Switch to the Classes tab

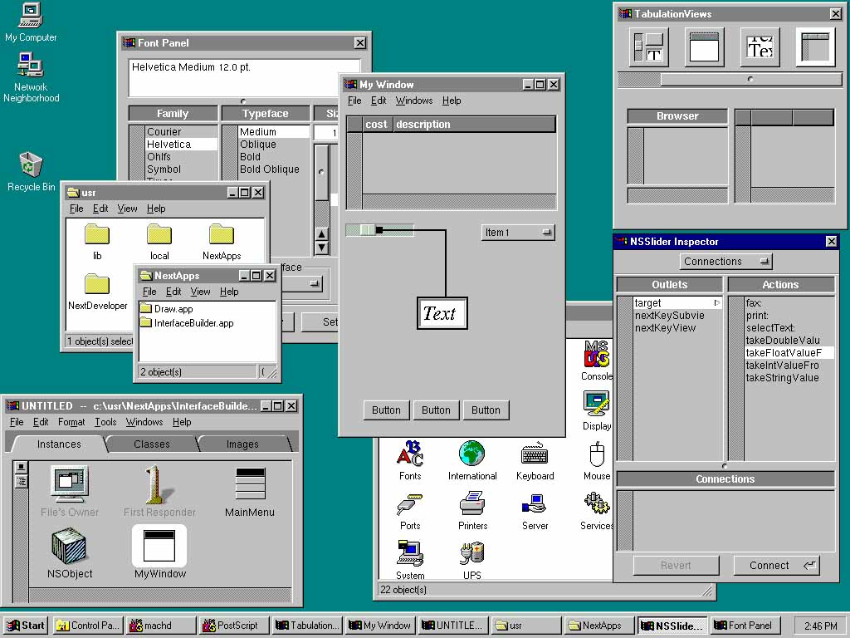pyautogui.click(x=152, y=444)
